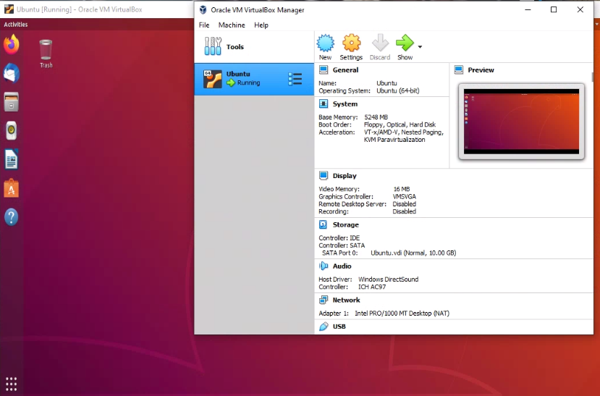The height and width of the screenshot is (396, 600).
Task: Open the Ubuntu VM list menu icon
Action: pos(295,79)
